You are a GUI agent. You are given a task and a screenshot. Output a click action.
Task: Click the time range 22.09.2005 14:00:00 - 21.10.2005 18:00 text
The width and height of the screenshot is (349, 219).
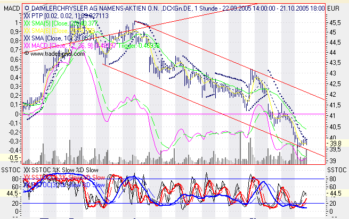[273, 9]
